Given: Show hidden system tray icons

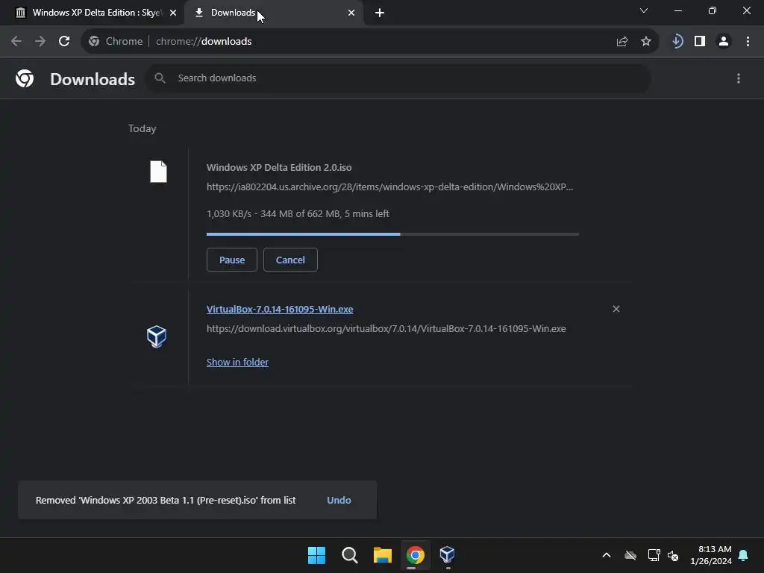Looking at the screenshot, I should pyautogui.click(x=607, y=555).
